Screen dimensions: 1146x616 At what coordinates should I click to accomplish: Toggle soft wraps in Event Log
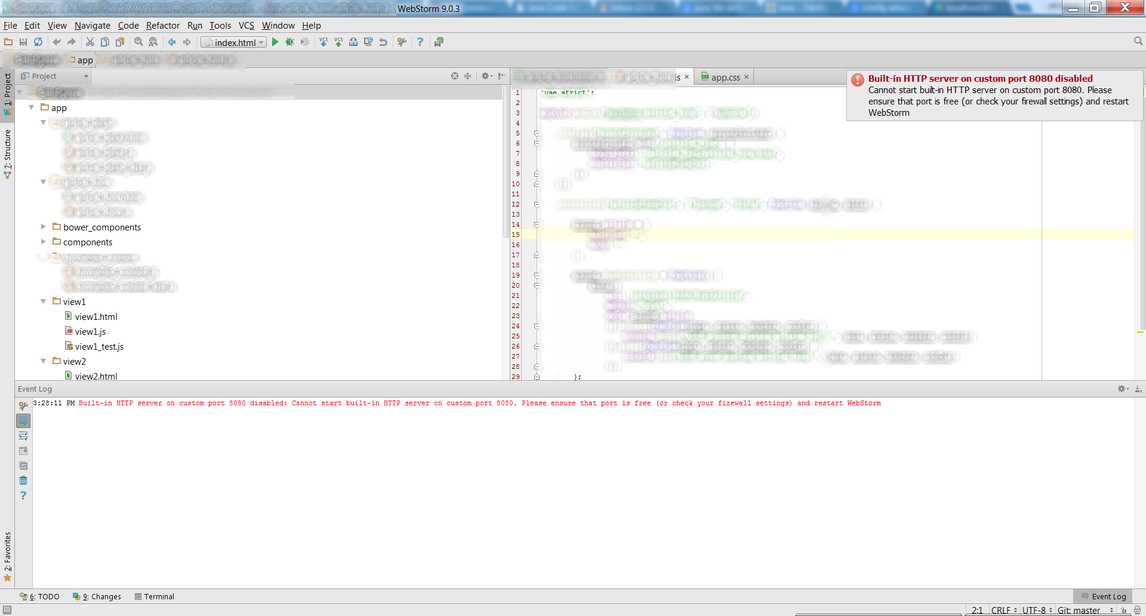[x=23, y=436]
